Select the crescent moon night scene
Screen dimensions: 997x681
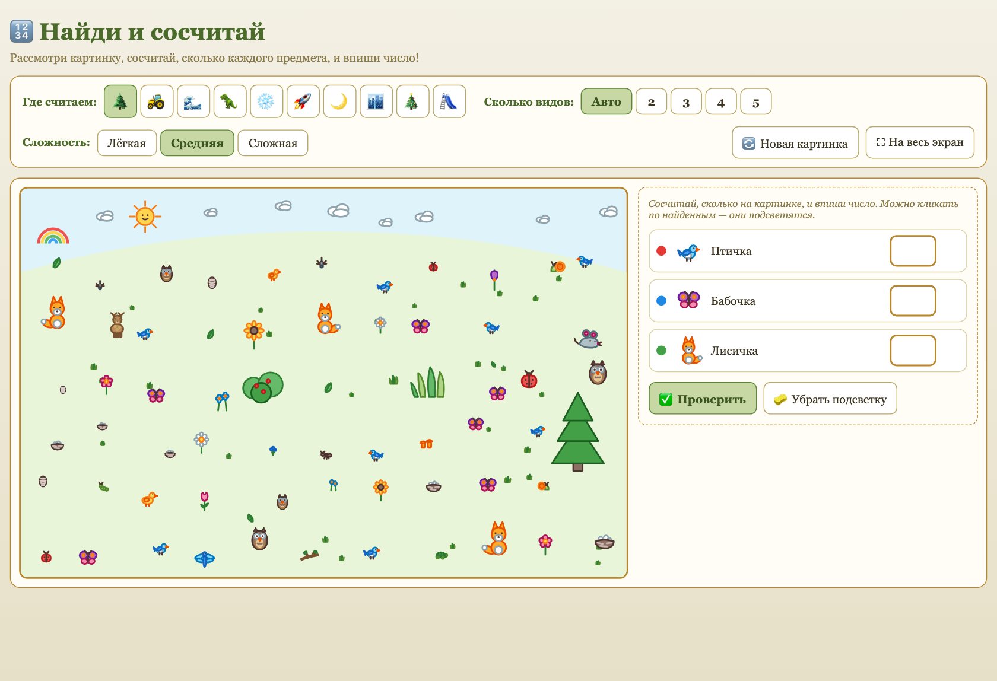339,101
